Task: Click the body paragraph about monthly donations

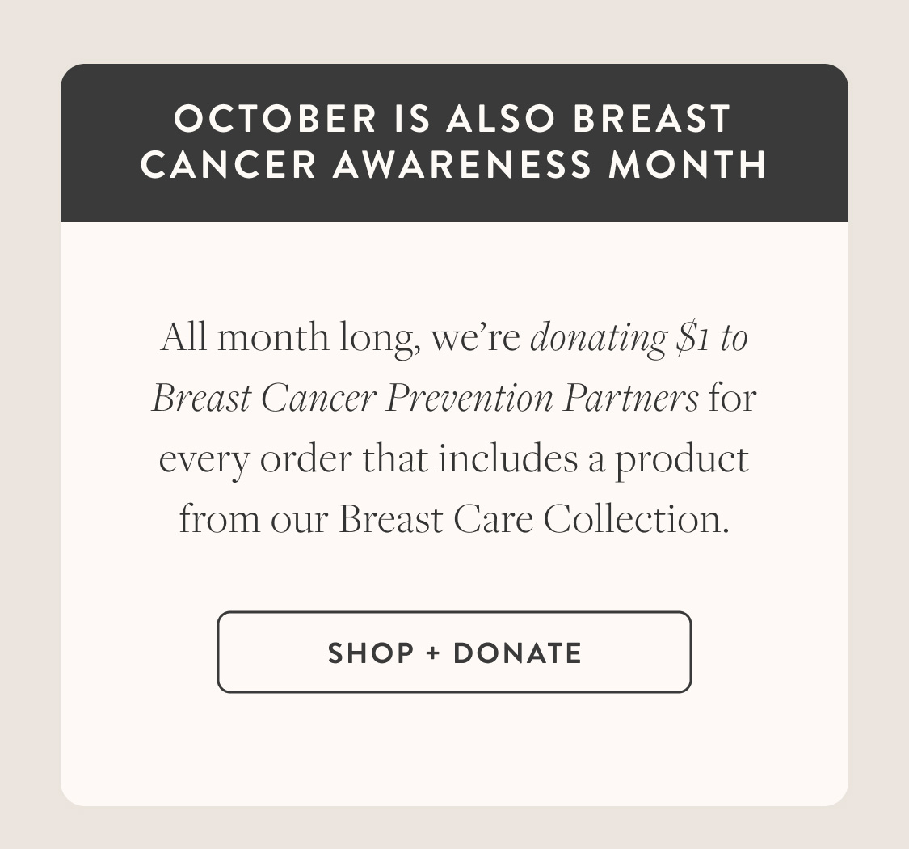Action: pyautogui.click(x=454, y=427)
